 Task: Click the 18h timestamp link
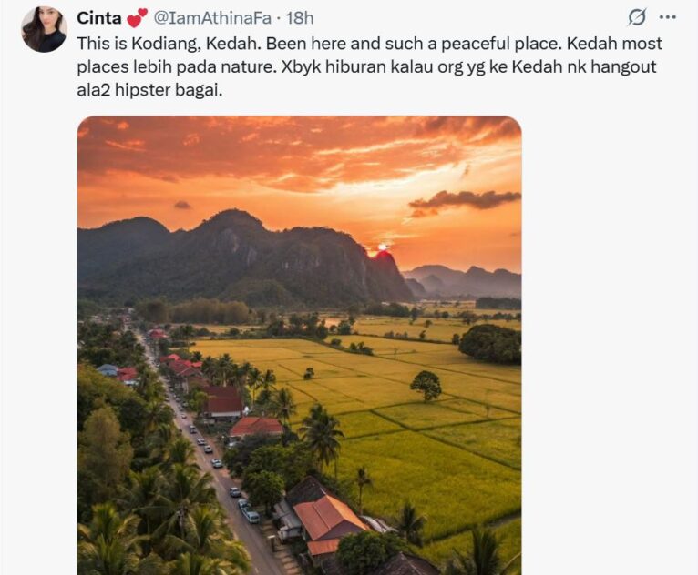pyautogui.click(x=300, y=18)
